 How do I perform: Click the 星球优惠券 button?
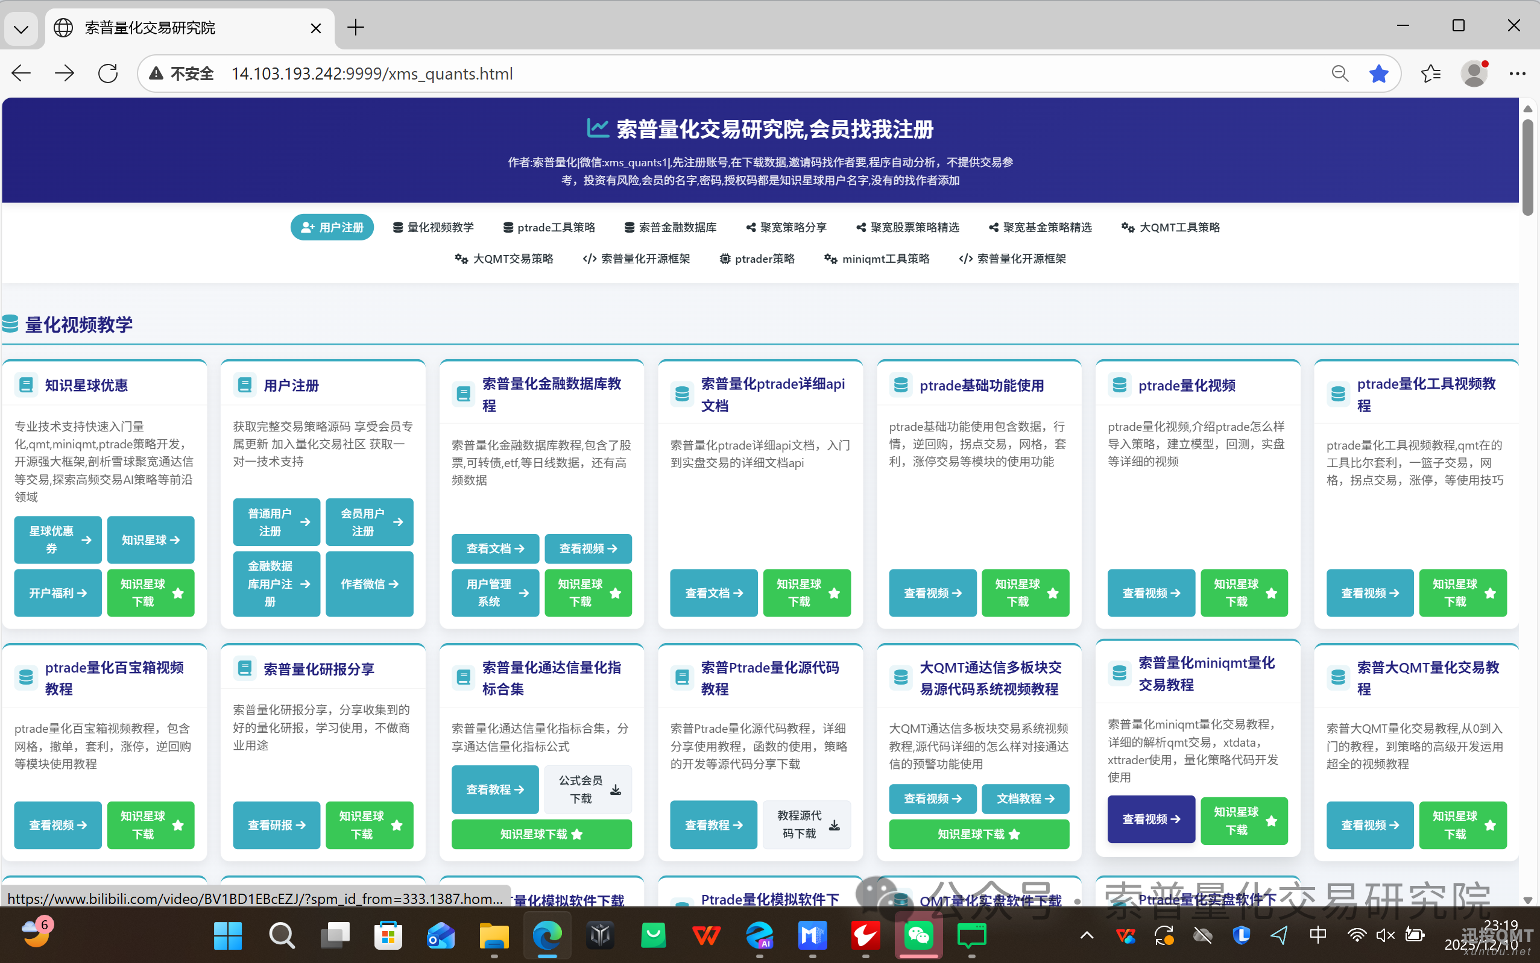click(58, 539)
